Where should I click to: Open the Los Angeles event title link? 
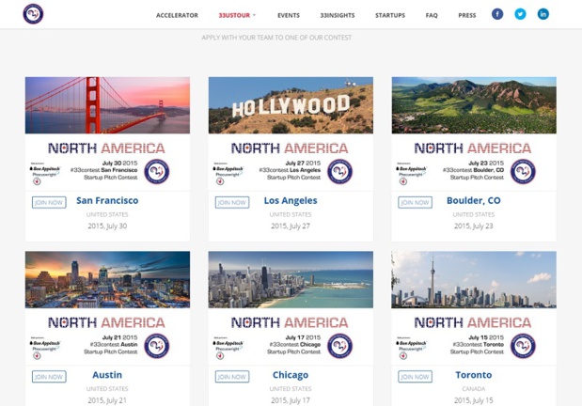tap(291, 201)
